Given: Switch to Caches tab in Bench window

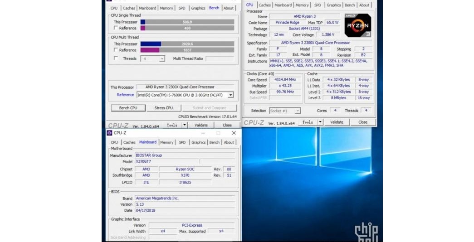Looking at the screenshot, I should click(x=129, y=8).
